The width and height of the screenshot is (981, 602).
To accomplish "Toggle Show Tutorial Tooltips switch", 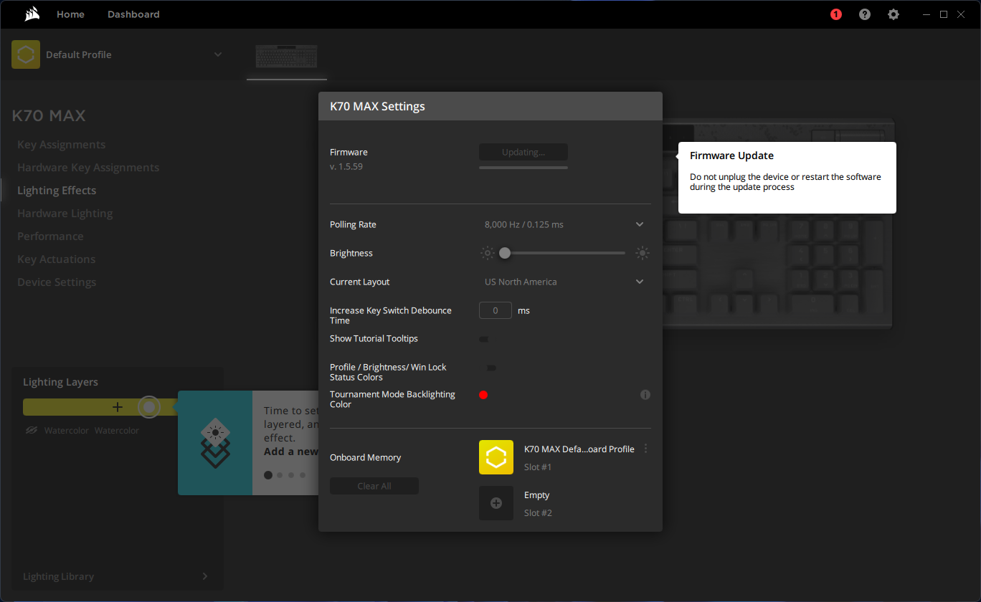I will 484,339.
